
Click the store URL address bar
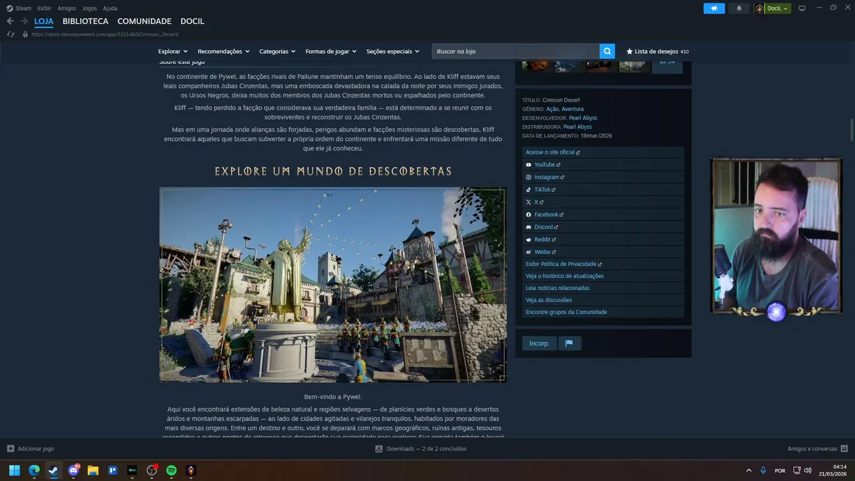pyautogui.click(x=105, y=34)
